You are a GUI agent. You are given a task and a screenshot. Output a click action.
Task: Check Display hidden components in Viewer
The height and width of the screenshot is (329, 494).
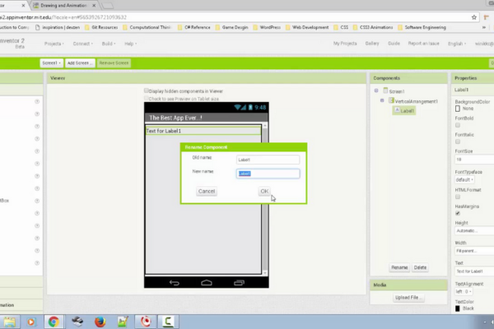tap(147, 90)
